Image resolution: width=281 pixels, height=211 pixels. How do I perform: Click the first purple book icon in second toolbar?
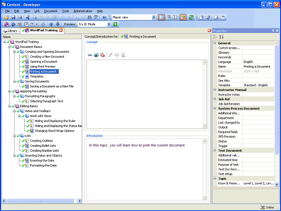pyautogui.click(x=7, y=24)
